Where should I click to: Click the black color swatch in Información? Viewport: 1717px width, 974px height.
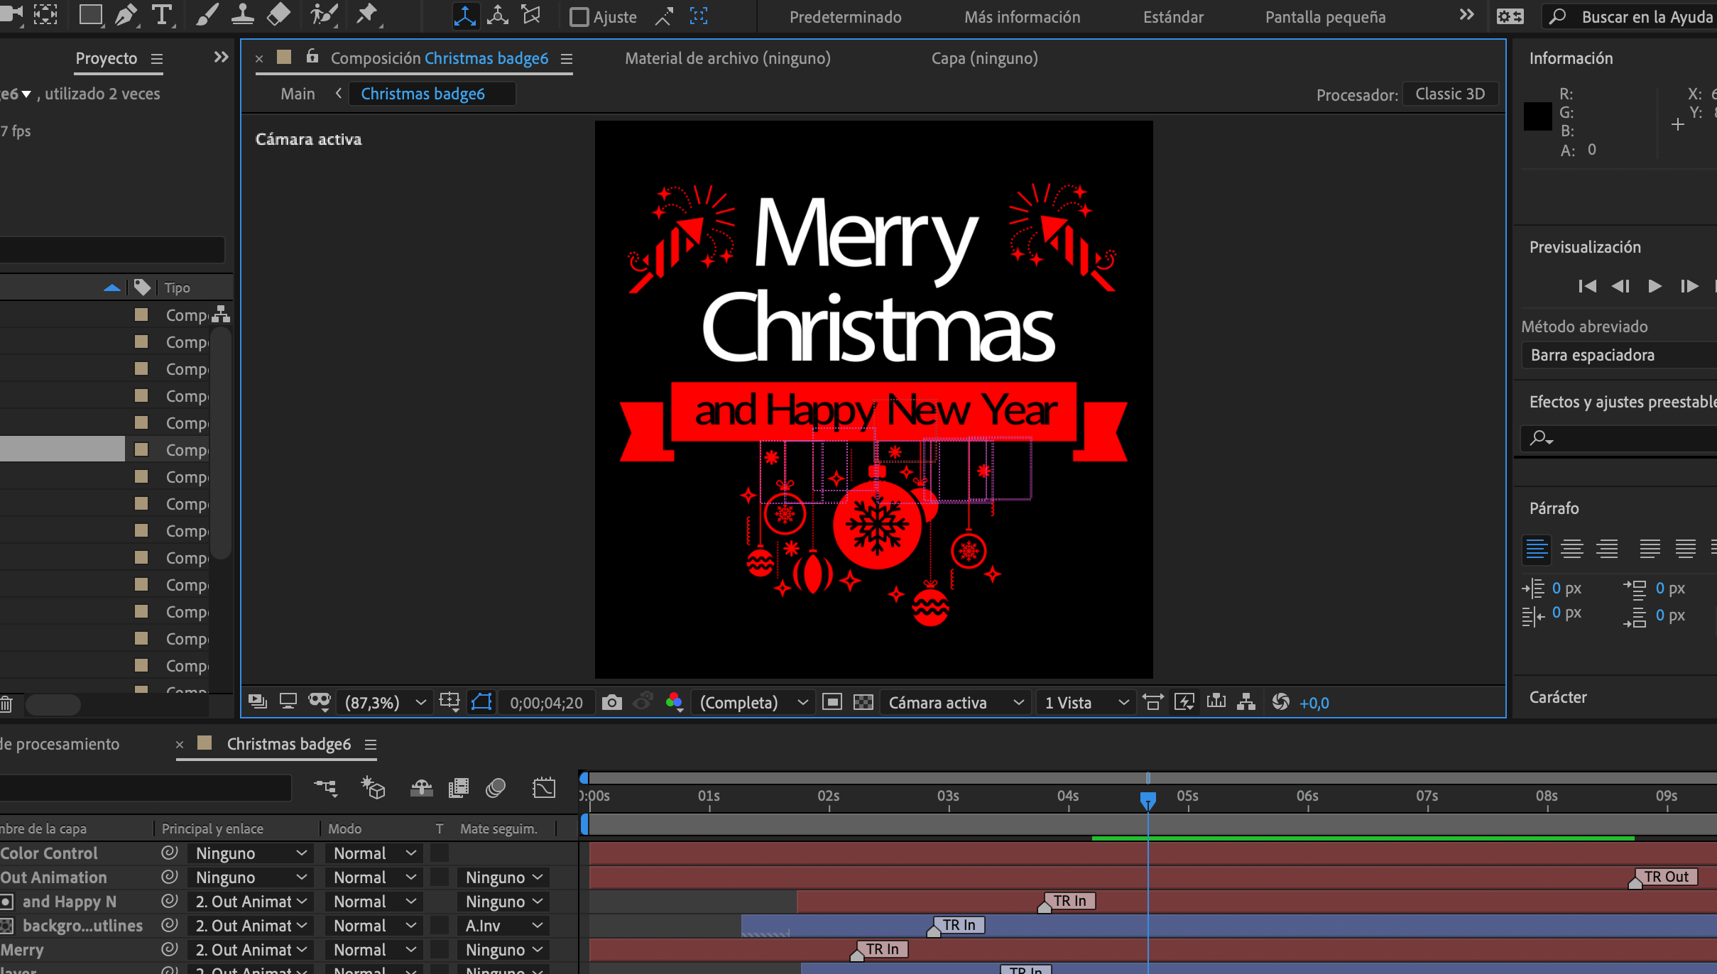[1537, 116]
